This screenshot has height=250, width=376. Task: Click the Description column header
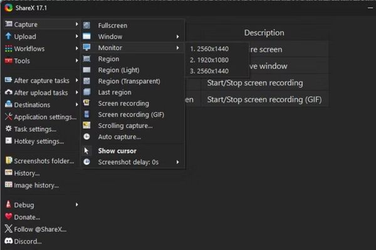[x=264, y=32]
